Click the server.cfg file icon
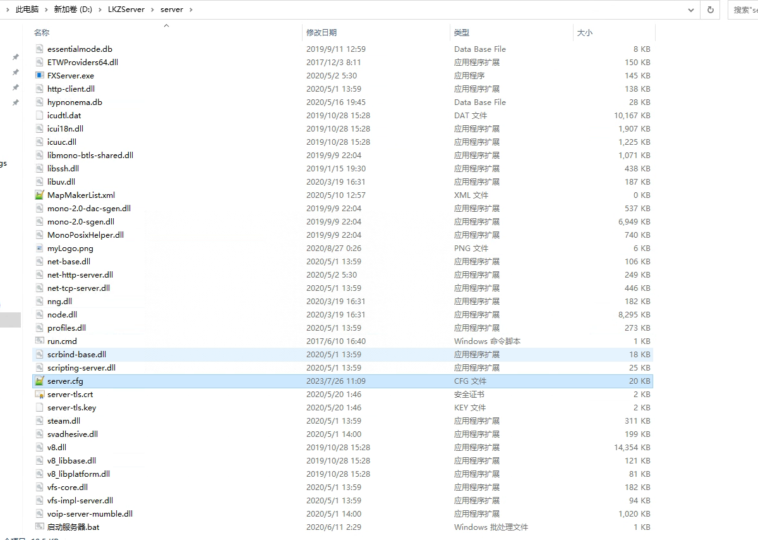 point(40,381)
